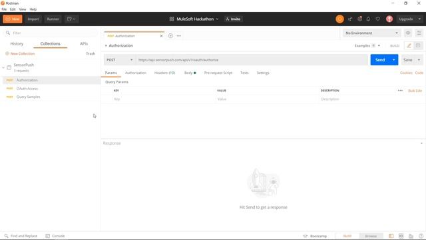Switch to the Collections sidebar tab
426x240 pixels.
pyautogui.click(x=51, y=44)
